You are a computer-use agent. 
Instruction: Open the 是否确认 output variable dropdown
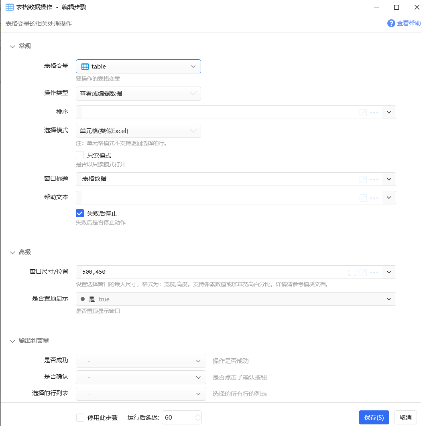point(141,378)
